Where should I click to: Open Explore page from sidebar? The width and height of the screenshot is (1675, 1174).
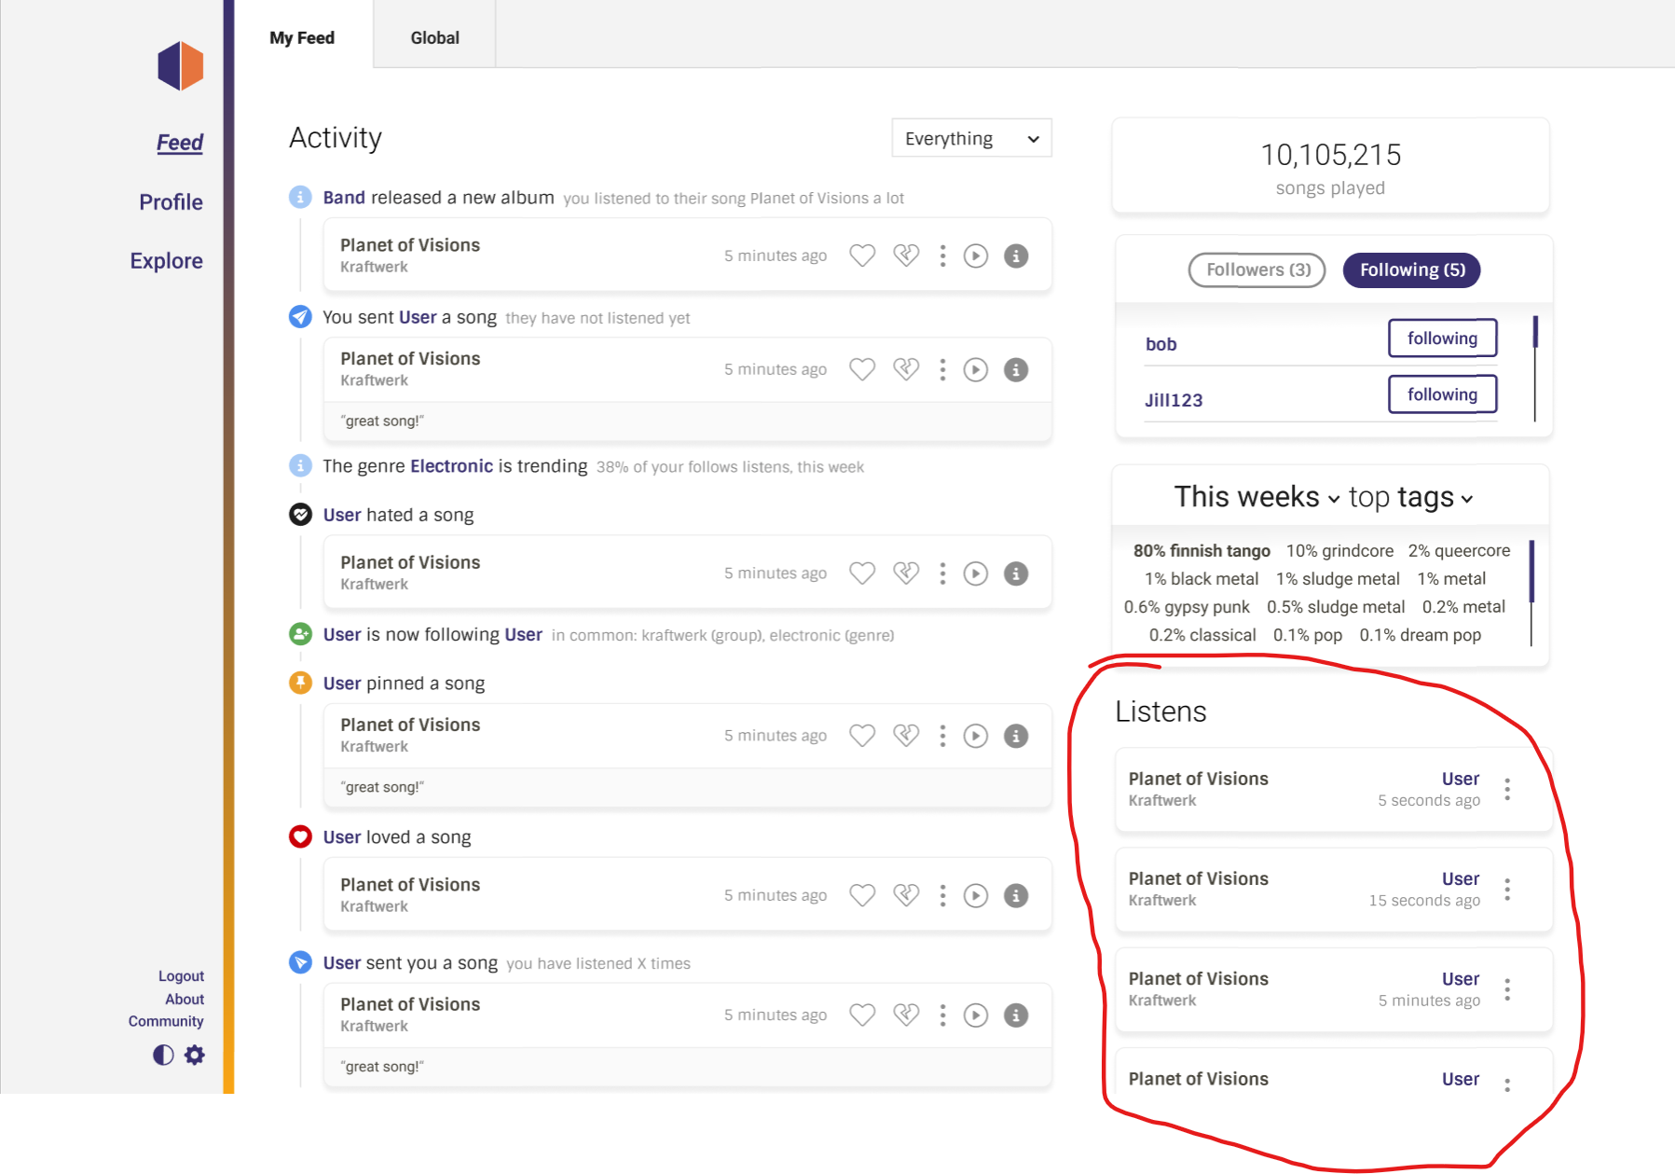[166, 260]
